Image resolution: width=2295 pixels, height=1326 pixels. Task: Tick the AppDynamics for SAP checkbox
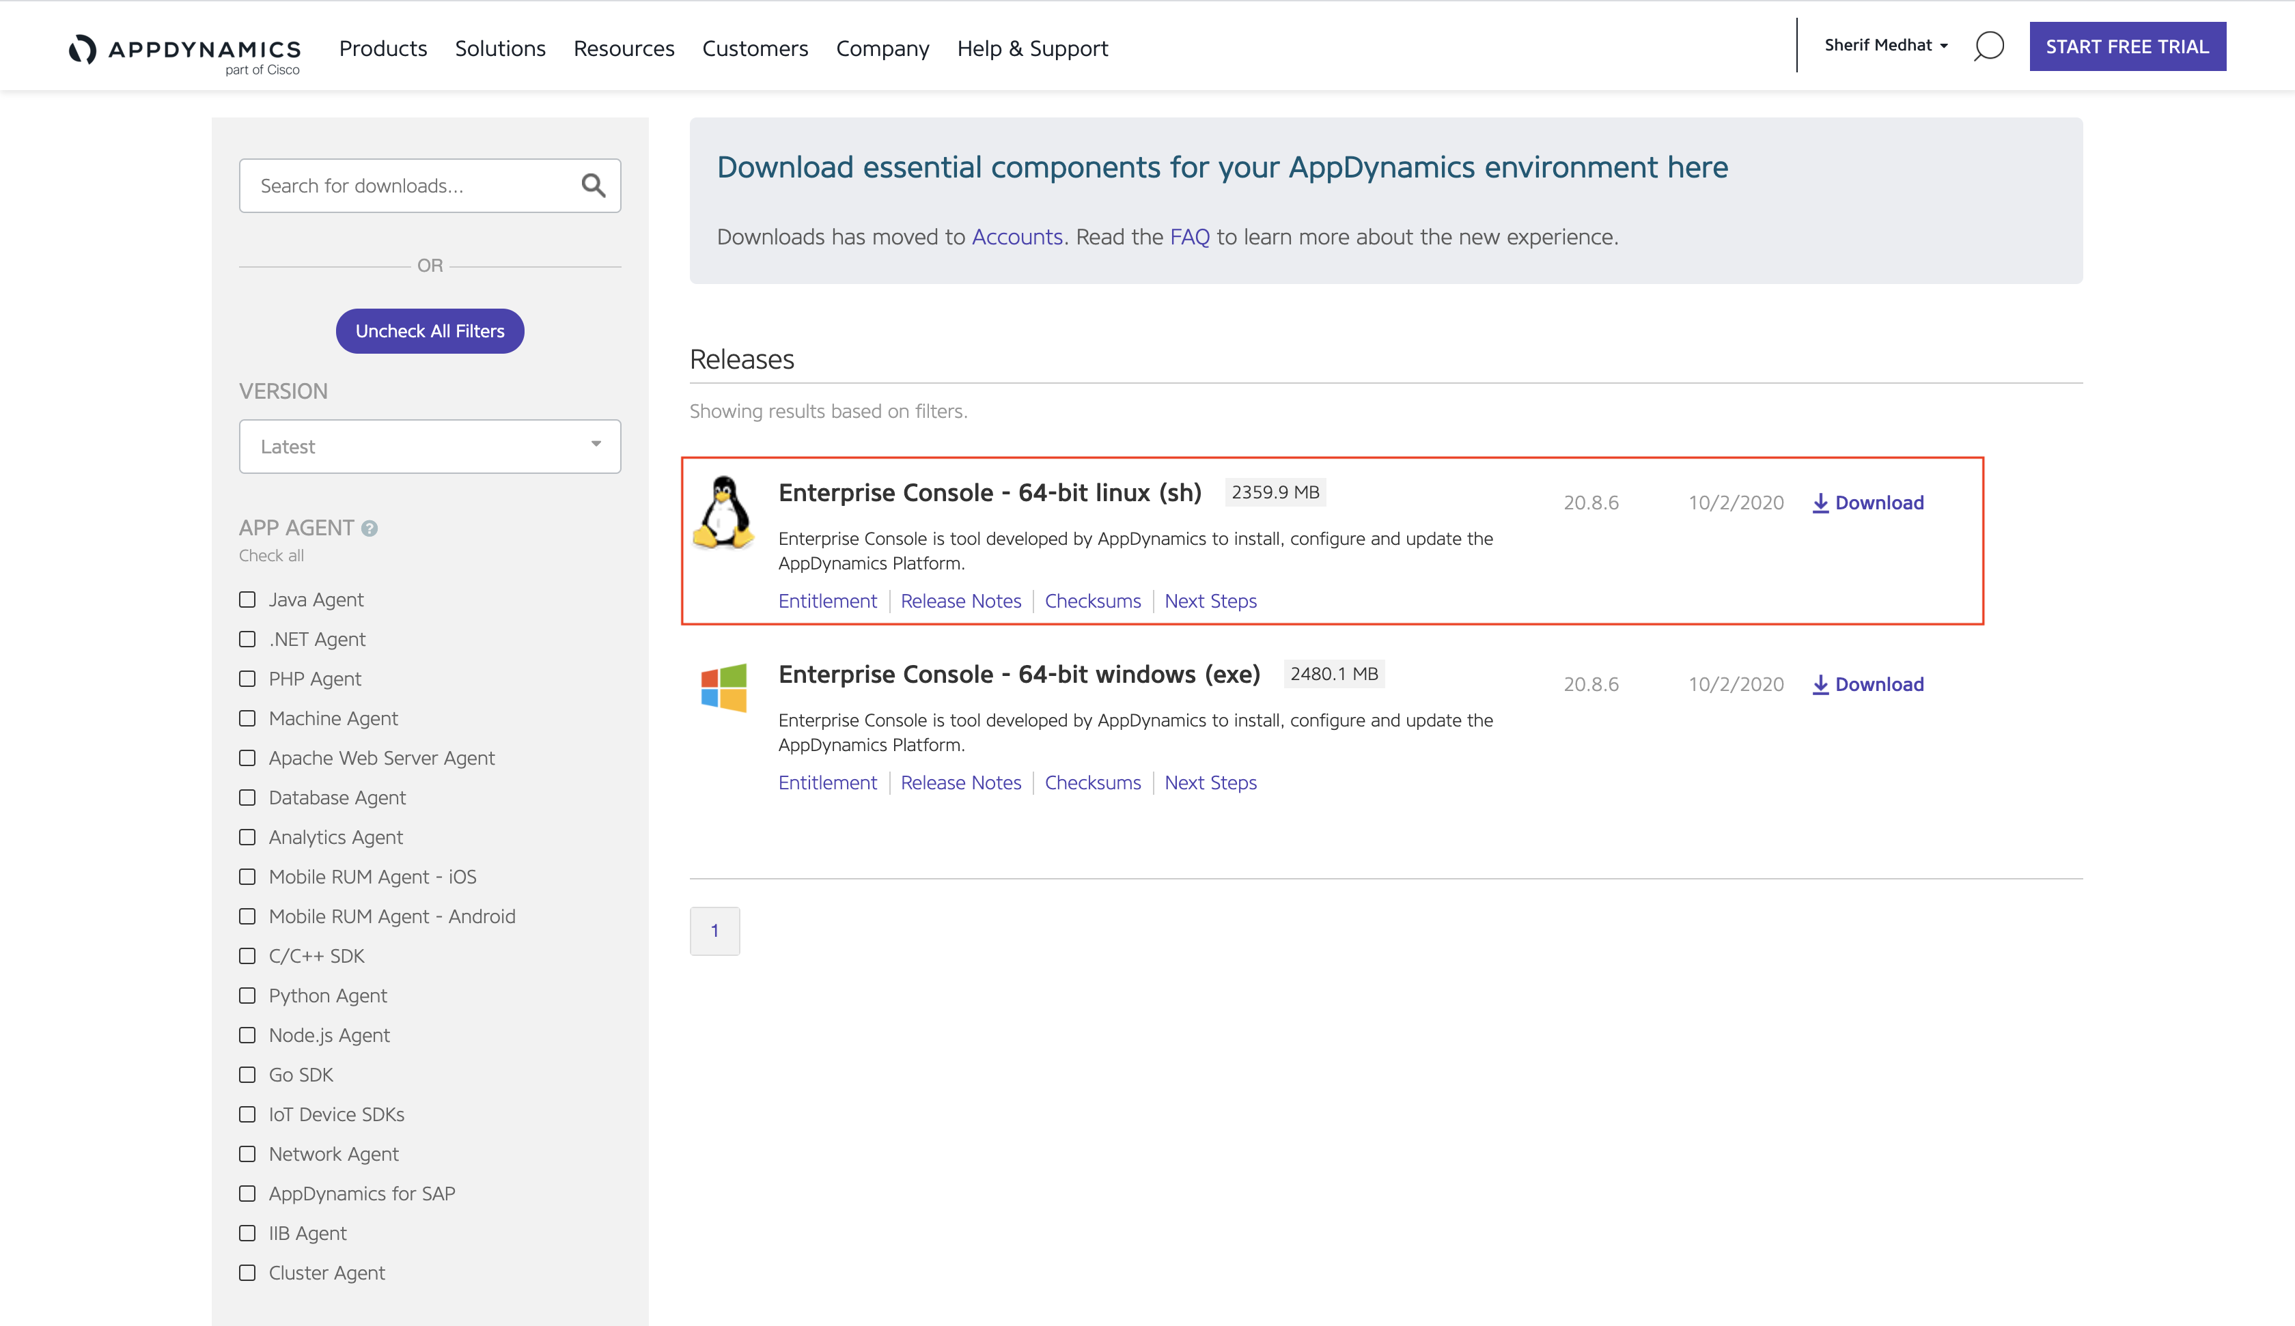pos(247,1194)
